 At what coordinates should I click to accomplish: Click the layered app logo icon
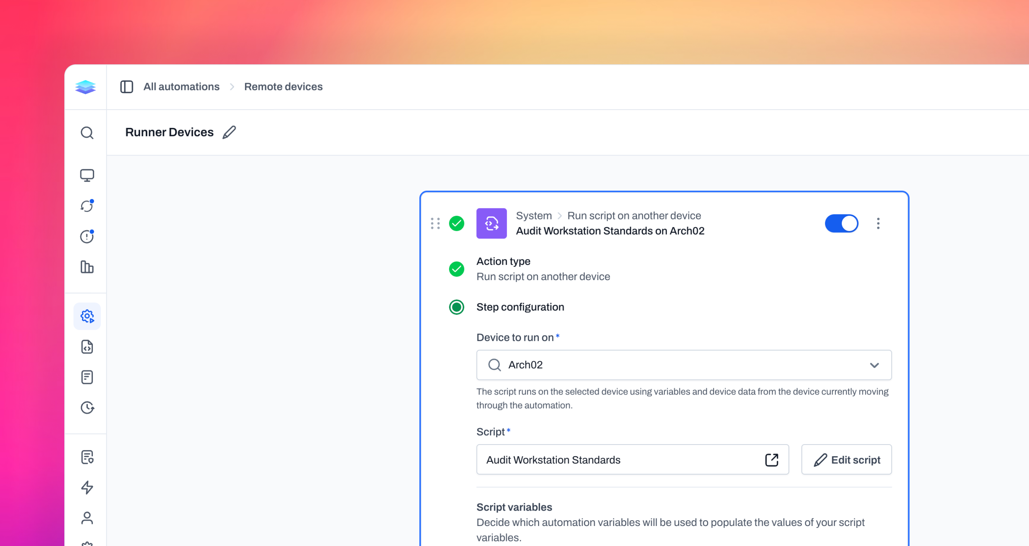pos(85,87)
